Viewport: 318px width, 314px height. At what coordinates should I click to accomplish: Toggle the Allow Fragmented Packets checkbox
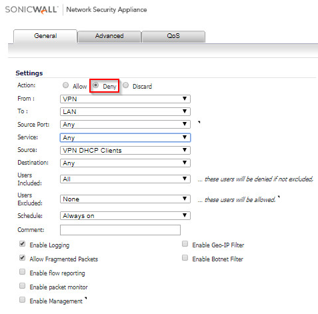pyautogui.click(x=22, y=258)
